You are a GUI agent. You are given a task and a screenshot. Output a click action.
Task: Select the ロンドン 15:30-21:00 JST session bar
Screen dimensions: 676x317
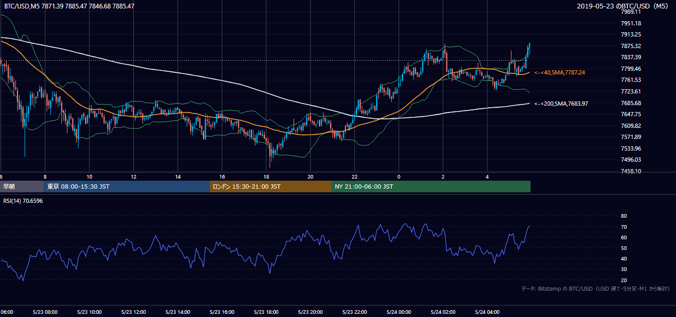[271, 186]
